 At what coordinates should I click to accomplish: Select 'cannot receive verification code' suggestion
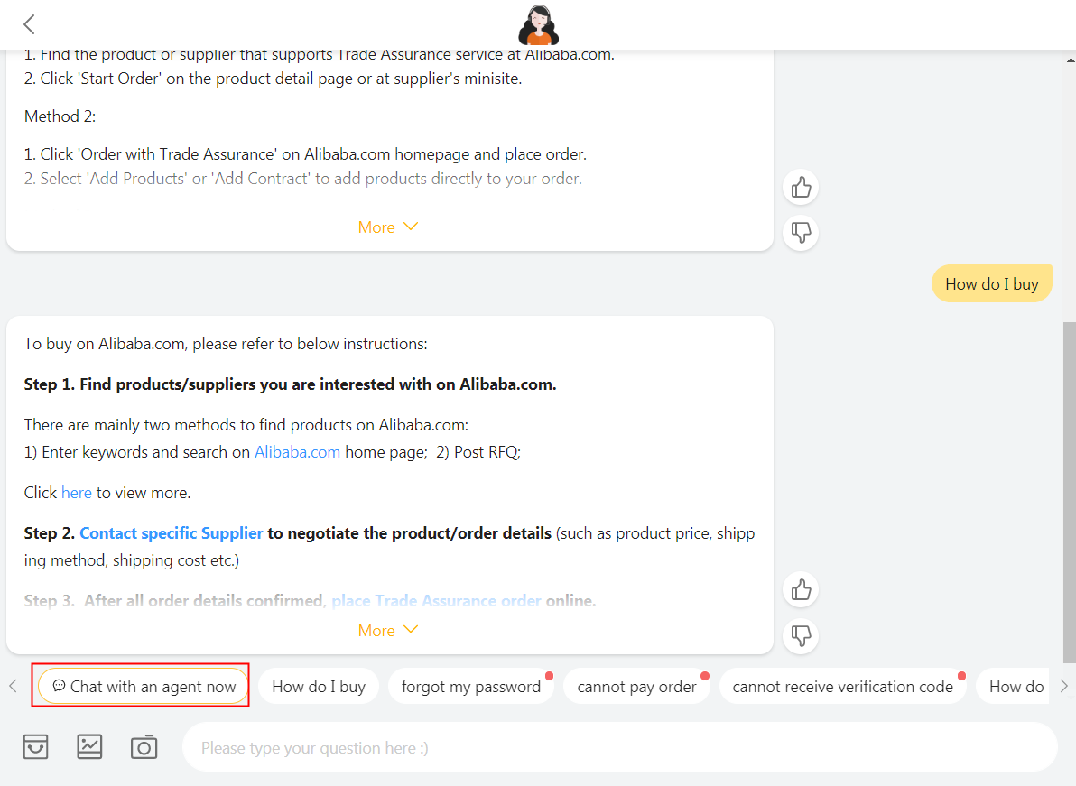(843, 686)
